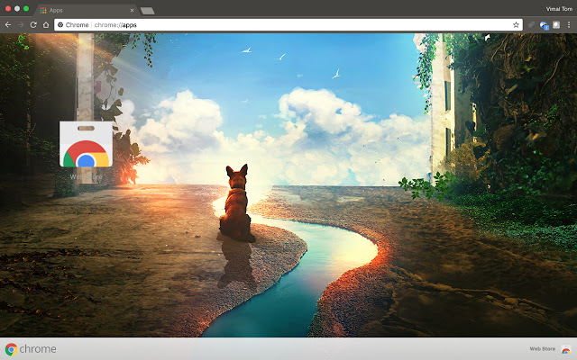Screen dimensions: 577x360
Task: Open a new tab
Action: click(x=147, y=11)
